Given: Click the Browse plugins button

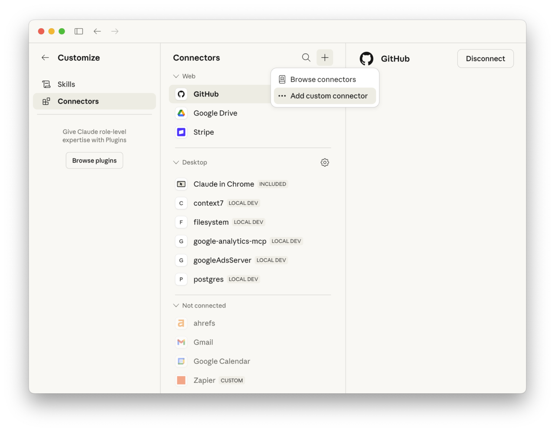Looking at the screenshot, I should tap(95, 161).
